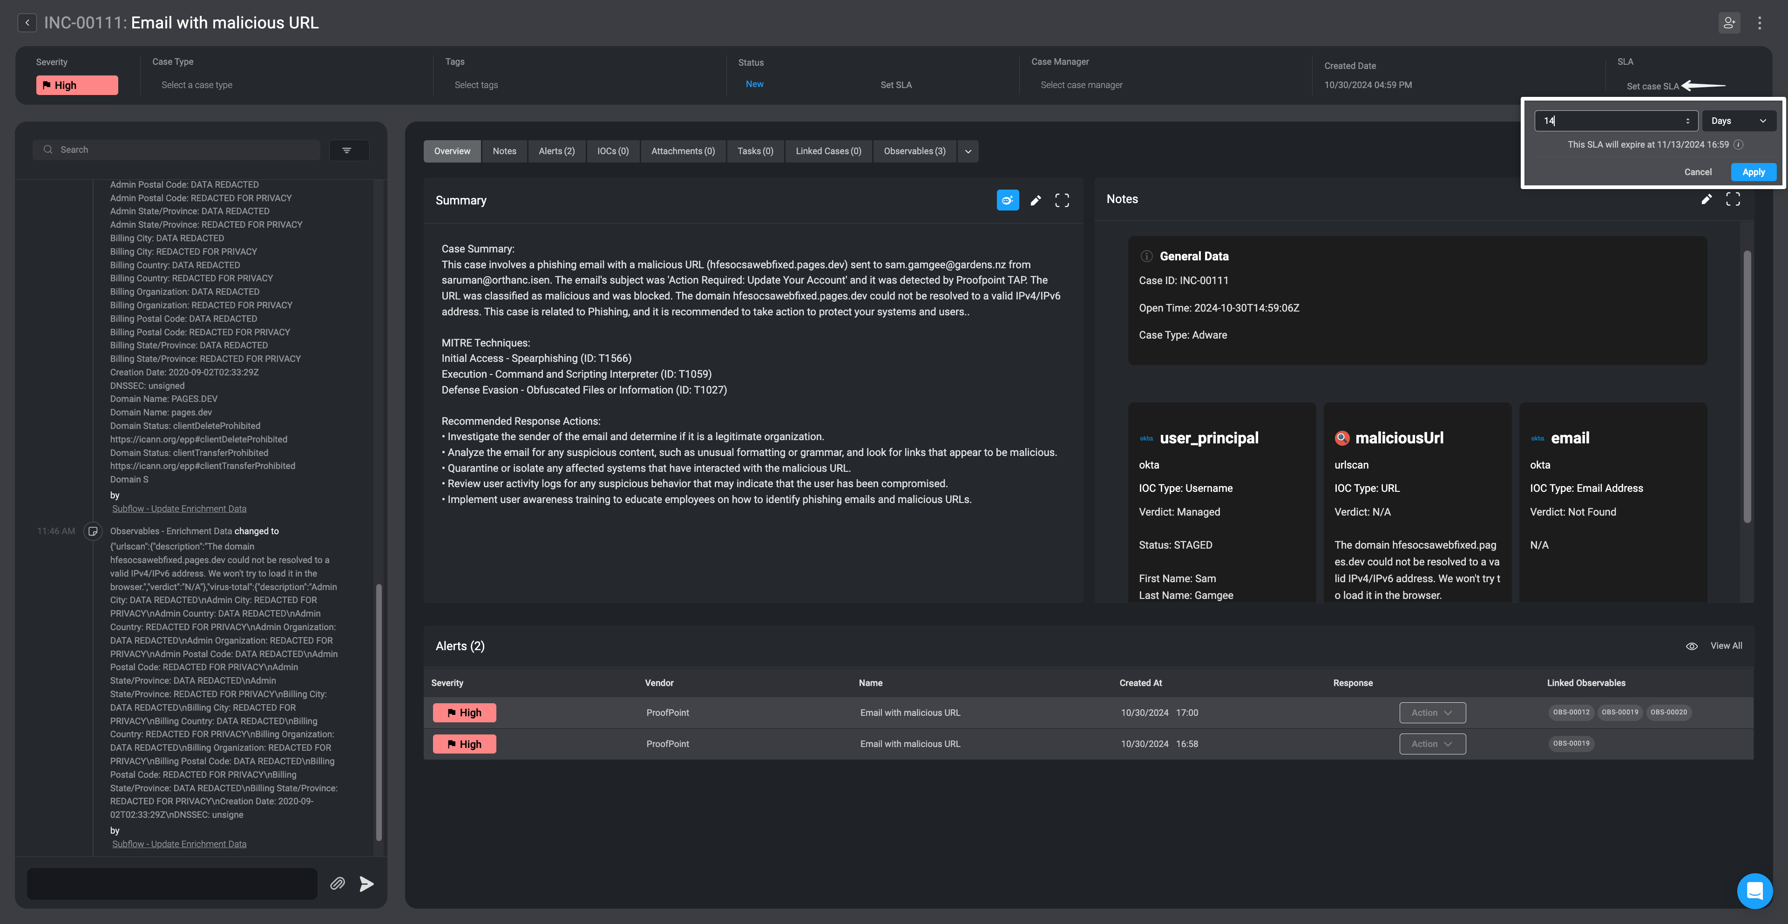Click the maliciousUrl urlscan icon
1788x924 pixels.
coord(1342,438)
